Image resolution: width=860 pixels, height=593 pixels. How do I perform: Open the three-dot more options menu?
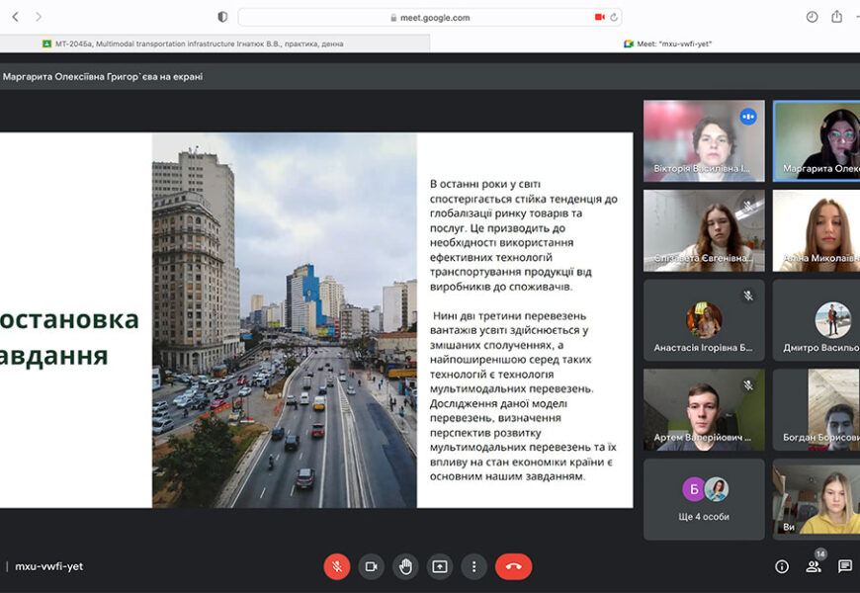(x=474, y=566)
